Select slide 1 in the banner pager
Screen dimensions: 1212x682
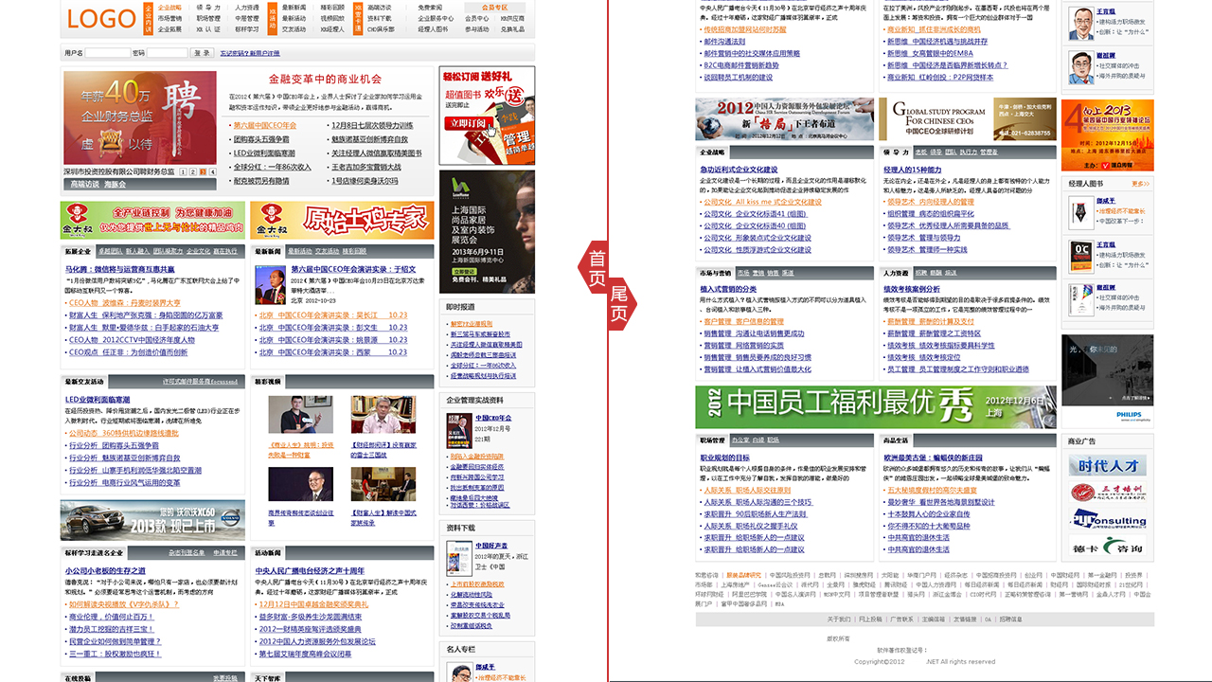pos(183,171)
